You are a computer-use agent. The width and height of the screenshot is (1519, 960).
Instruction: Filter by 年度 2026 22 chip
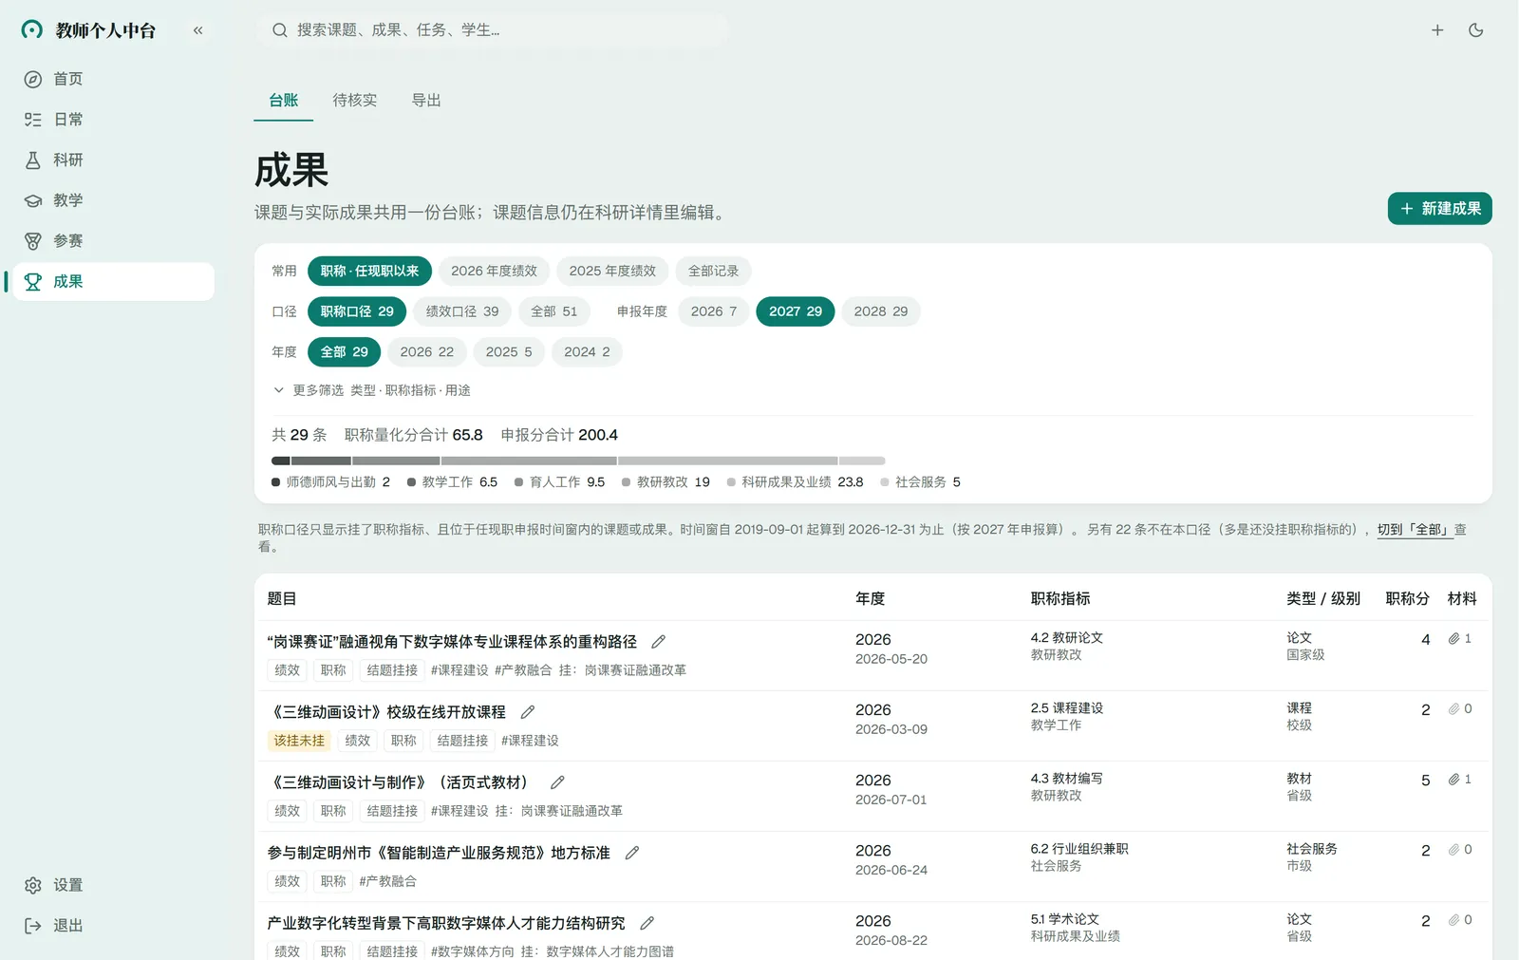[427, 352]
